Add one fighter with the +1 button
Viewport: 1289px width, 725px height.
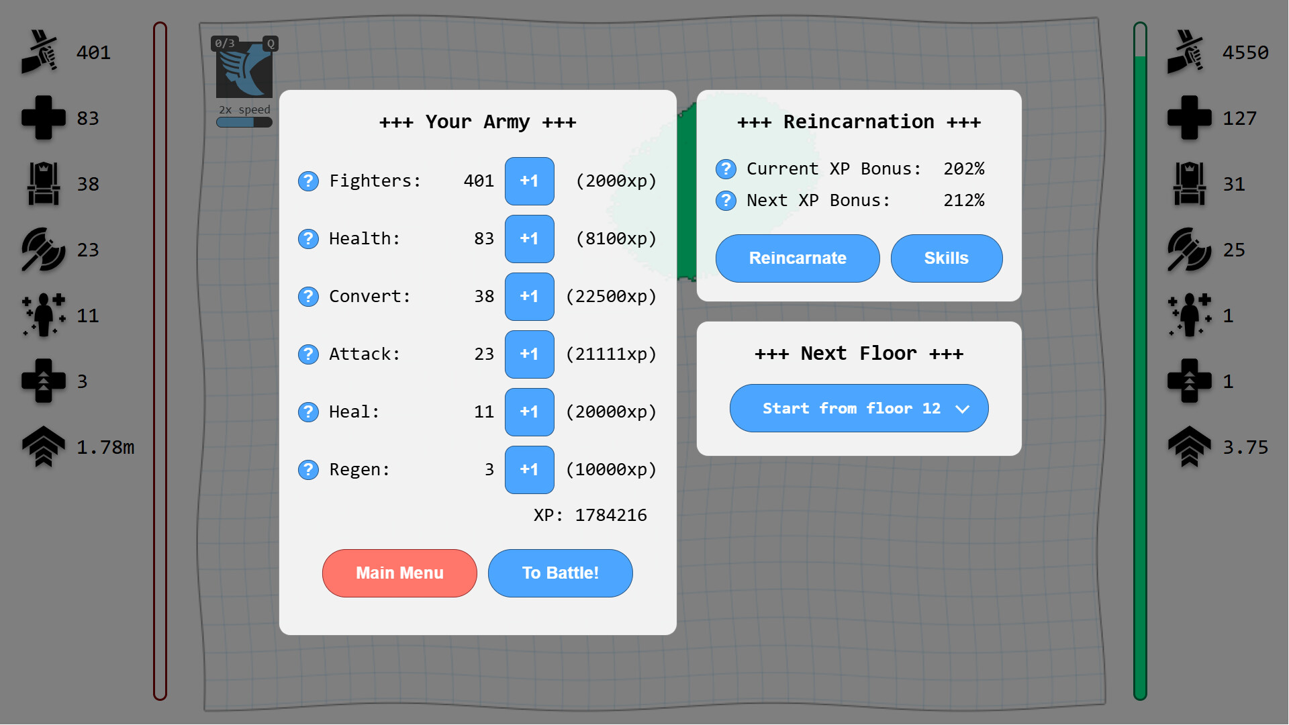tap(529, 181)
